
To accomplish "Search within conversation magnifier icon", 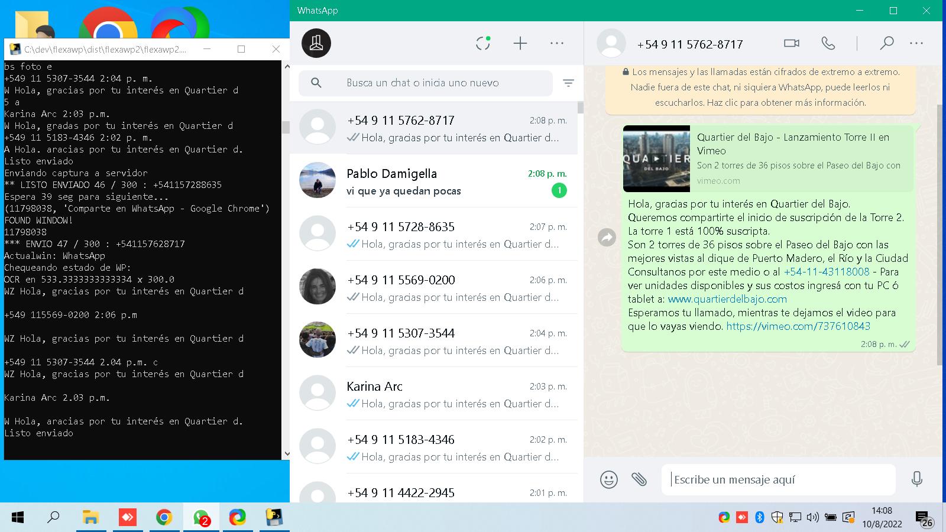I will pyautogui.click(x=886, y=43).
